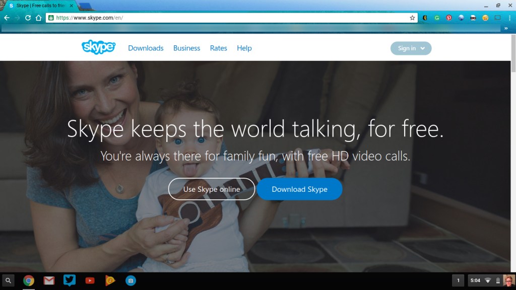Screen dimensions: 516x290
Task: Open Gmail from the shelf
Action: coord(49,280)
